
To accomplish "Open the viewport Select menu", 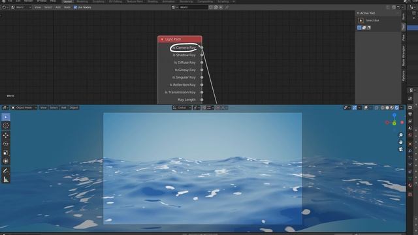I will pos(54,108).
